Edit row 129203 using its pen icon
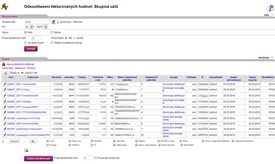The image size is (275, 164). point(4,107)
